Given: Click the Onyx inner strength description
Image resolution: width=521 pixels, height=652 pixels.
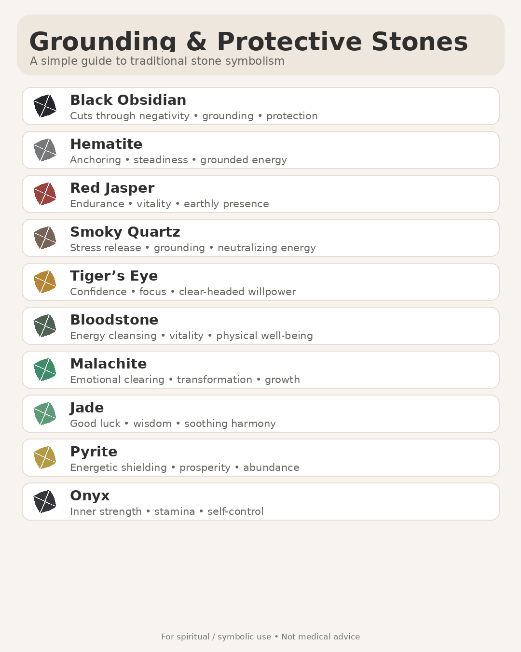Looking at the screenshot, I should click(x=167, y=511).
